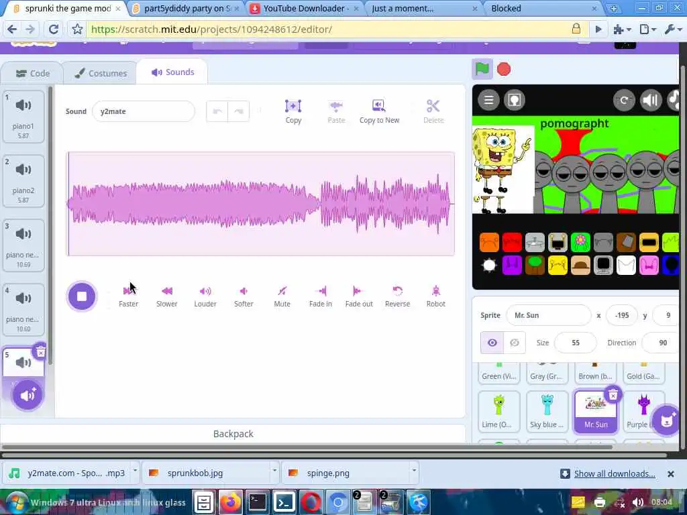Viewport: 687px width, 515px height.
Task: Show the sprite with the eye icon
Action: pyautogui.click(x=492, y=343)
